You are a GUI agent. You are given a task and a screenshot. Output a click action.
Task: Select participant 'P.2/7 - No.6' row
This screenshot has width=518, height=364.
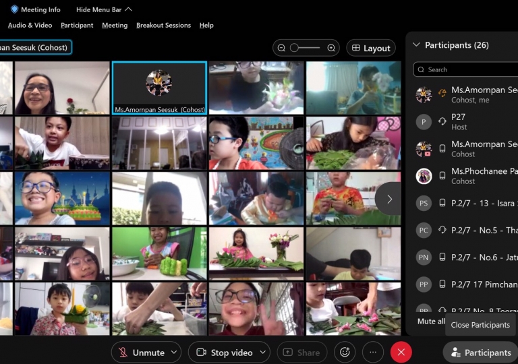click(x=465, y=257)
